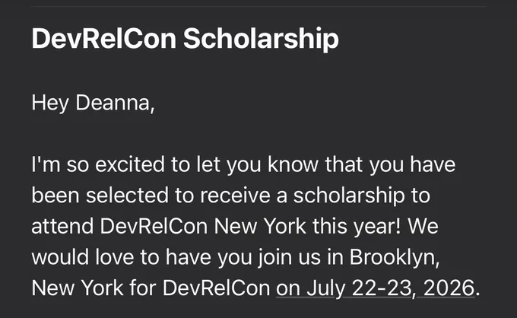Click the "Hey Deanna," greeting line
517x318 pixels.
pos(93,103)
